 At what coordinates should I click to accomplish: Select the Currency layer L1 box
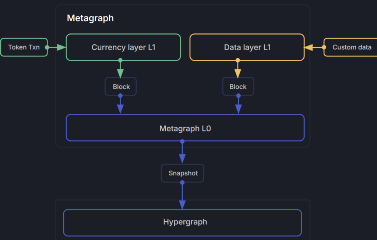(x=123, y=47)
